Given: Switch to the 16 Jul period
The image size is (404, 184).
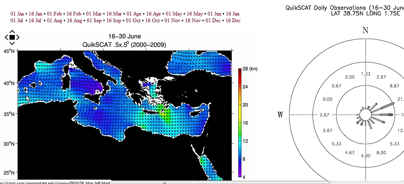Looking at the screenshot, I should pyautogui.click(x=35, y=20).
